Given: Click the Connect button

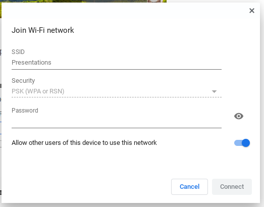Looking at the screenshot, I should [x=232, y=187].
